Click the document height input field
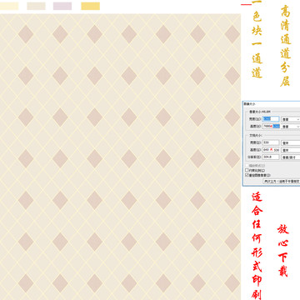This screenshot has width=300, height=300. point(271,150)
